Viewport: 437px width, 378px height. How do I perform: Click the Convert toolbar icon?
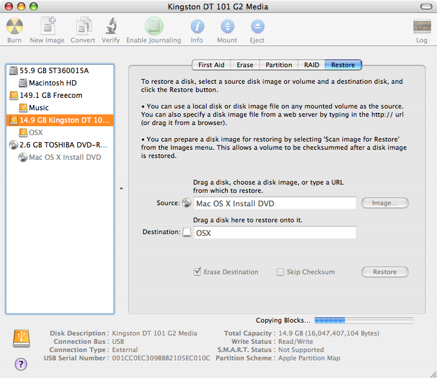pyautogui.click(x=83, y=25)
